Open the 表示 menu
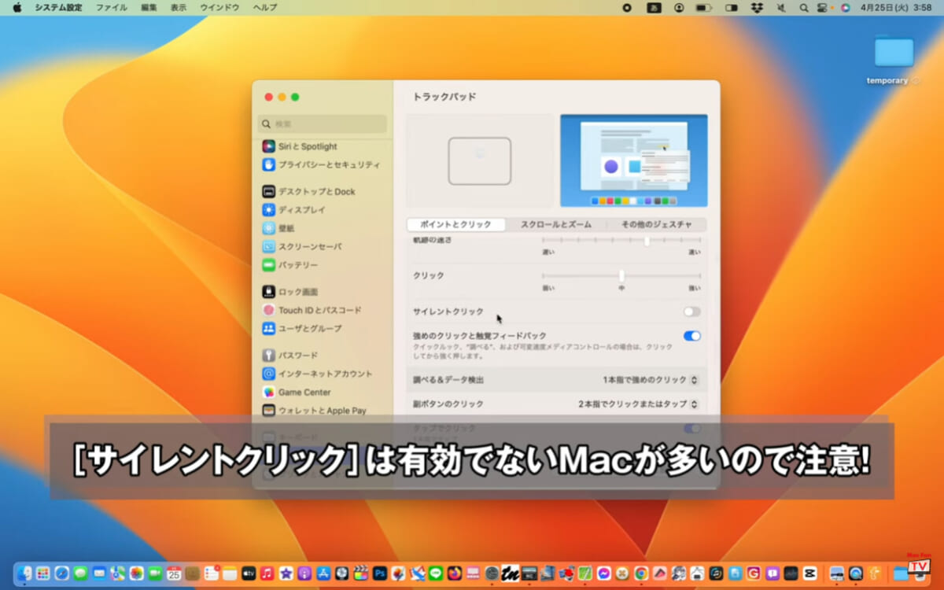Image resolution: width=944 pixels, height=590 pixels. pyautogui.click(x=179, y=7)
